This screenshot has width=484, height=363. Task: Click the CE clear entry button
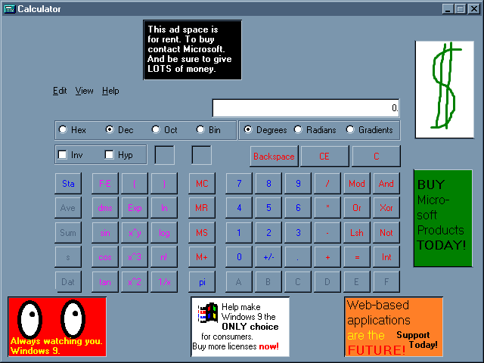tap(324, 157)
